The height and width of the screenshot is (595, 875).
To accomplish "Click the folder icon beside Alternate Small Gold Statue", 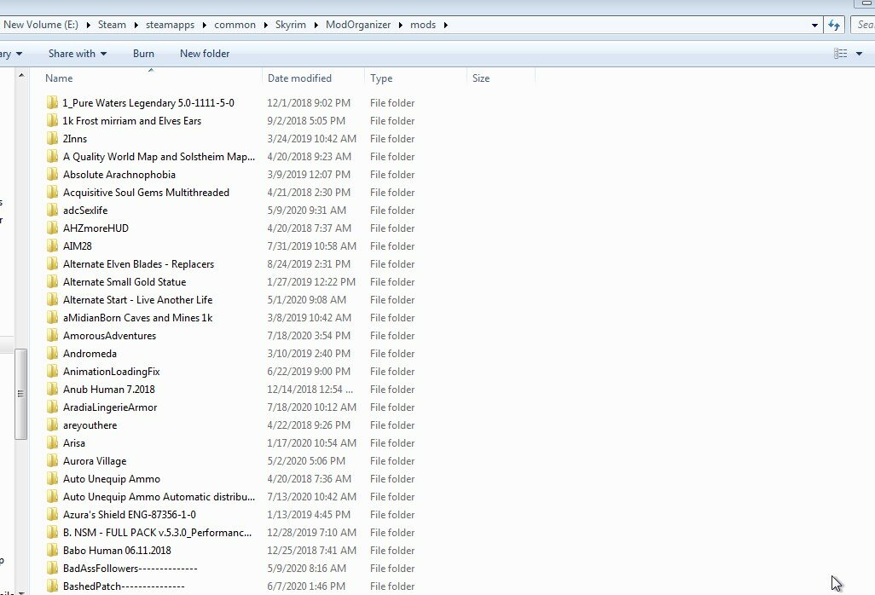I will 52,281.
